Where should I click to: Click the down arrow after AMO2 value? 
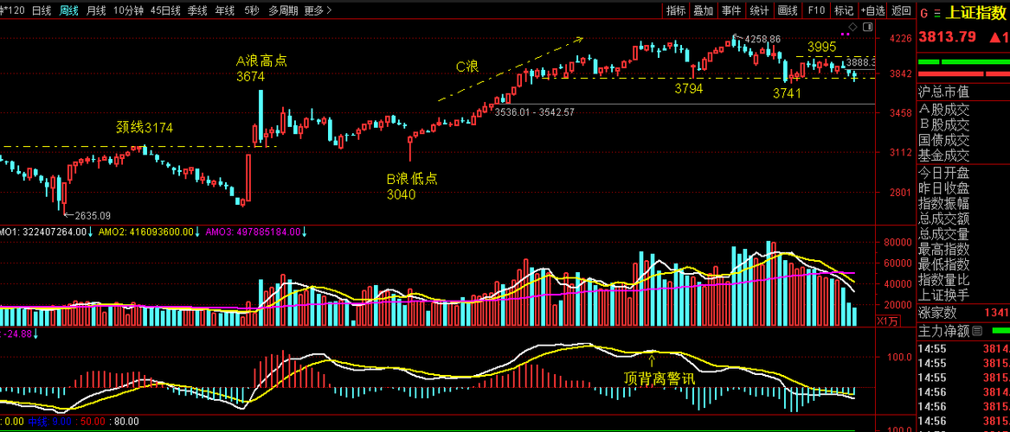pos(198,232)
